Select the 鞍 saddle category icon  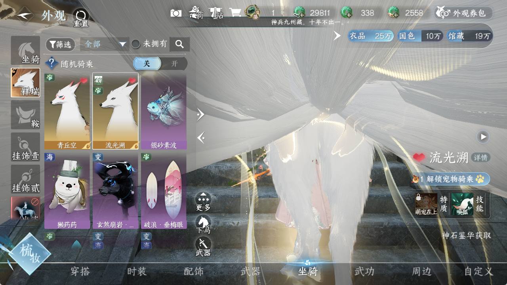pos(25,115)
